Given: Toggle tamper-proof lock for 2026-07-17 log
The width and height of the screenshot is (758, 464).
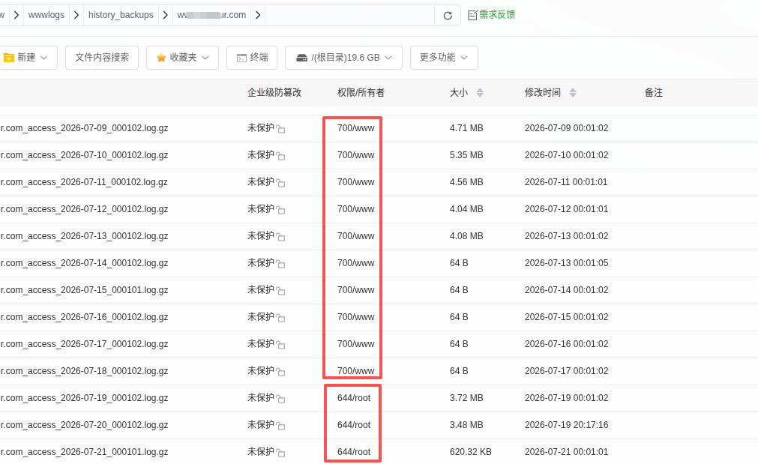Looking at the screenshot, I should click(x=280, y=345).
